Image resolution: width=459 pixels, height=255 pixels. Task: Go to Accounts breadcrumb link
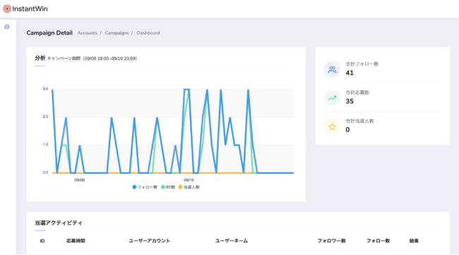pyautogui.click(x=88, y=33)
